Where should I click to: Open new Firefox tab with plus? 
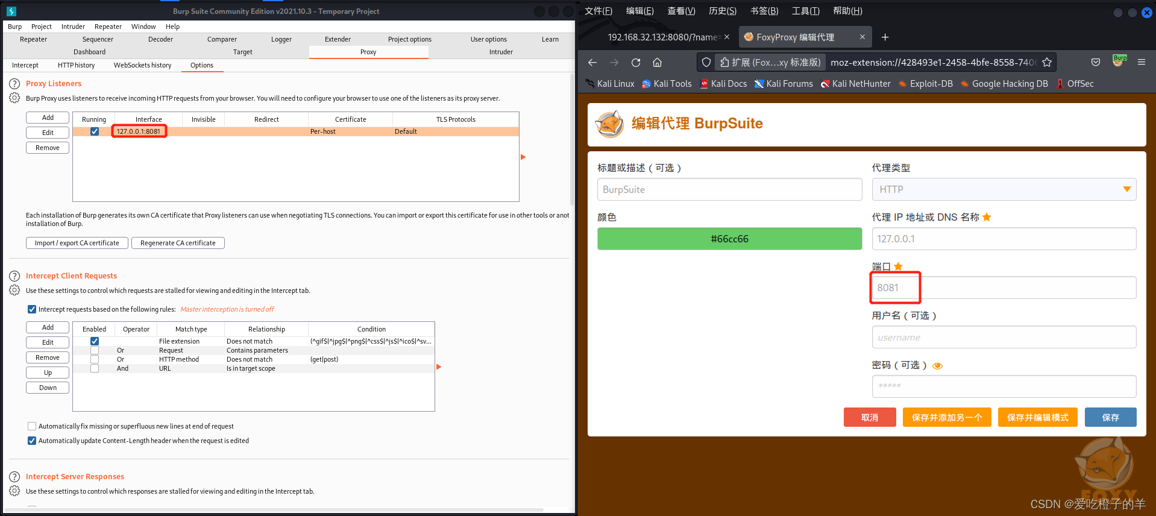(x=885, y=37)
